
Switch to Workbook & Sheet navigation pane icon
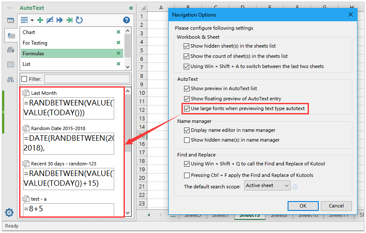11,20
